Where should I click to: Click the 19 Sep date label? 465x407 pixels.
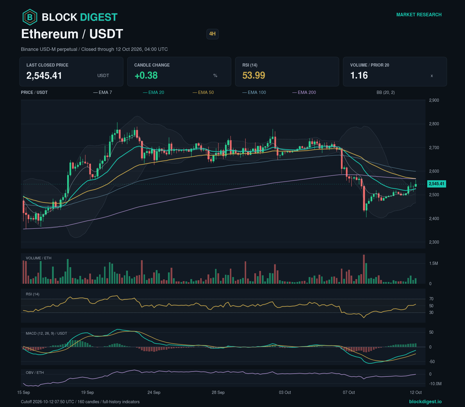pyautogui.click(x=87, y=392)
